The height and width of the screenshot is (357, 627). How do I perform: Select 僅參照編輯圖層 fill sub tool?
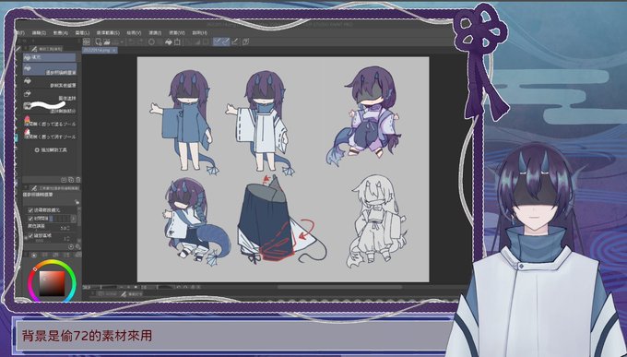pyautogui.click(x=49, y=70)
